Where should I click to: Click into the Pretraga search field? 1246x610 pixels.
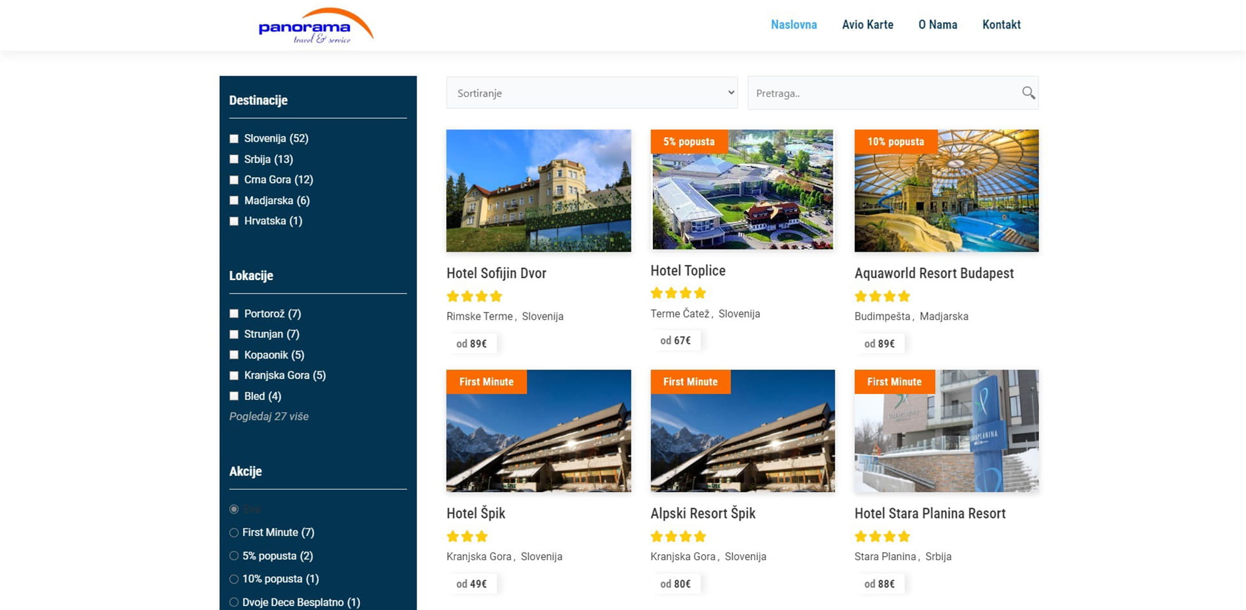coord(883,93)
